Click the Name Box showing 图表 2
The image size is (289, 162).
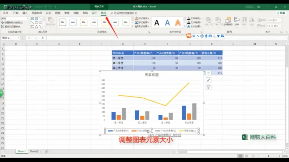11,38
